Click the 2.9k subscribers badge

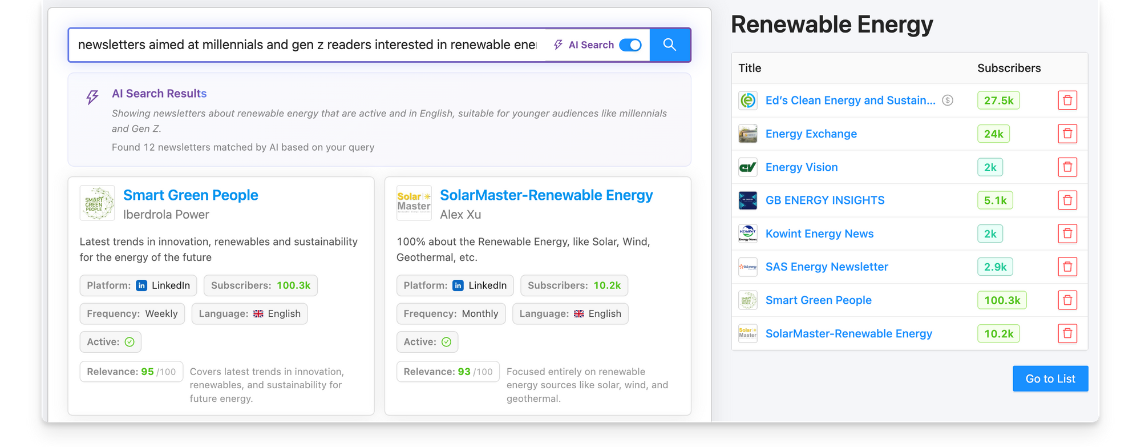pyautogui.click(x=995, y=267)
